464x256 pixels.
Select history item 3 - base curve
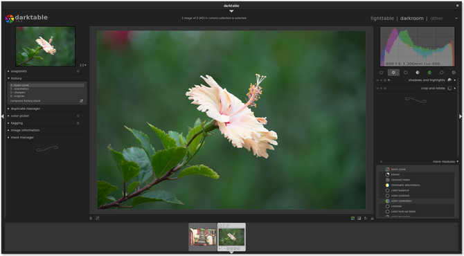pos(47,85)
